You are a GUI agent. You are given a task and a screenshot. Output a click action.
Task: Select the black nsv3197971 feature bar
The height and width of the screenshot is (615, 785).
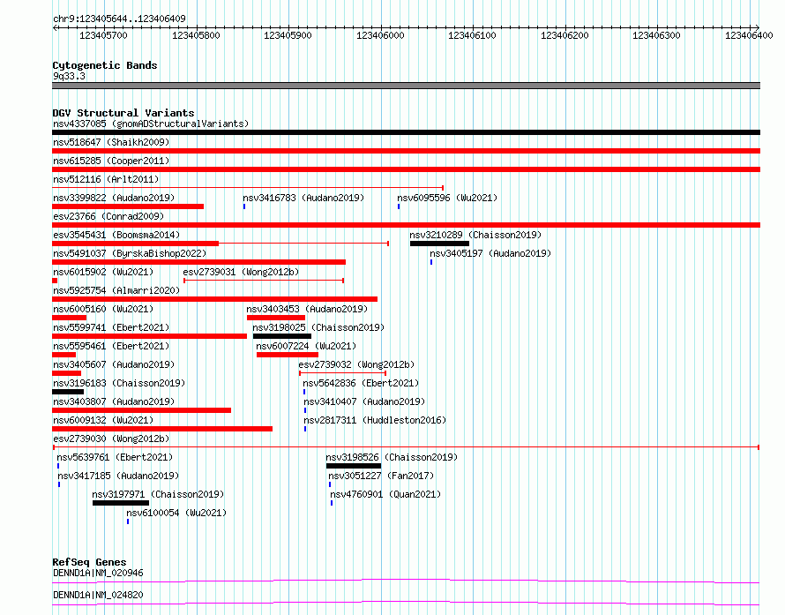tap(121, 503)
